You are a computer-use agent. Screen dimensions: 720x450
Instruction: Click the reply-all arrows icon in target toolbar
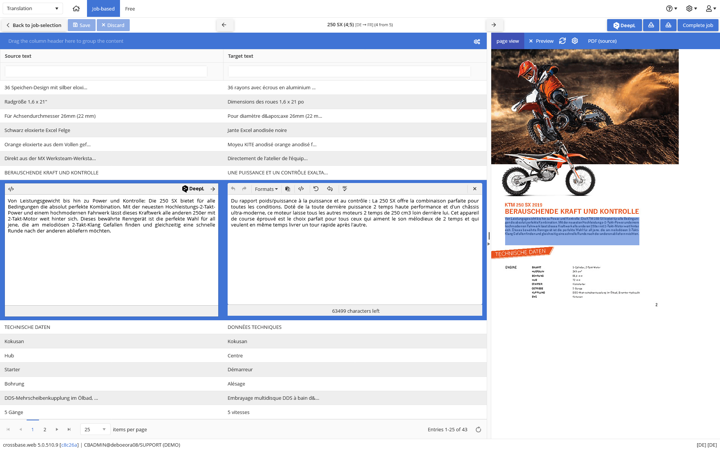coord(330,189)
